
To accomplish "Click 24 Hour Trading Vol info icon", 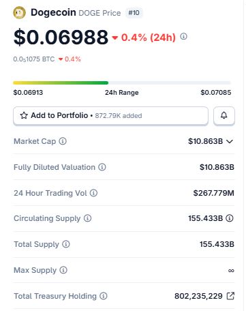I will click(93, 193).
